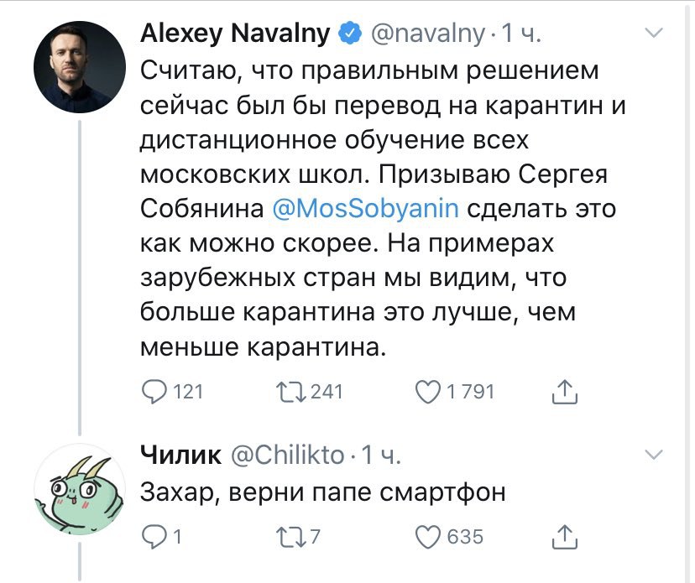The height and width of the screenshot is (583, 695).
Task: Share Чилик's reply tweet
Action: click(566, 536)
